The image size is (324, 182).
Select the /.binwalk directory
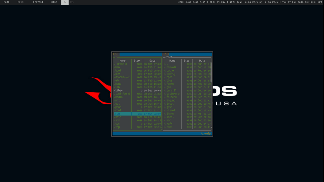[187, 67]
